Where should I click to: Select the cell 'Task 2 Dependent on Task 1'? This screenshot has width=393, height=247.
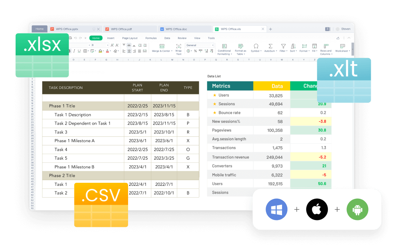coord(83,123)
